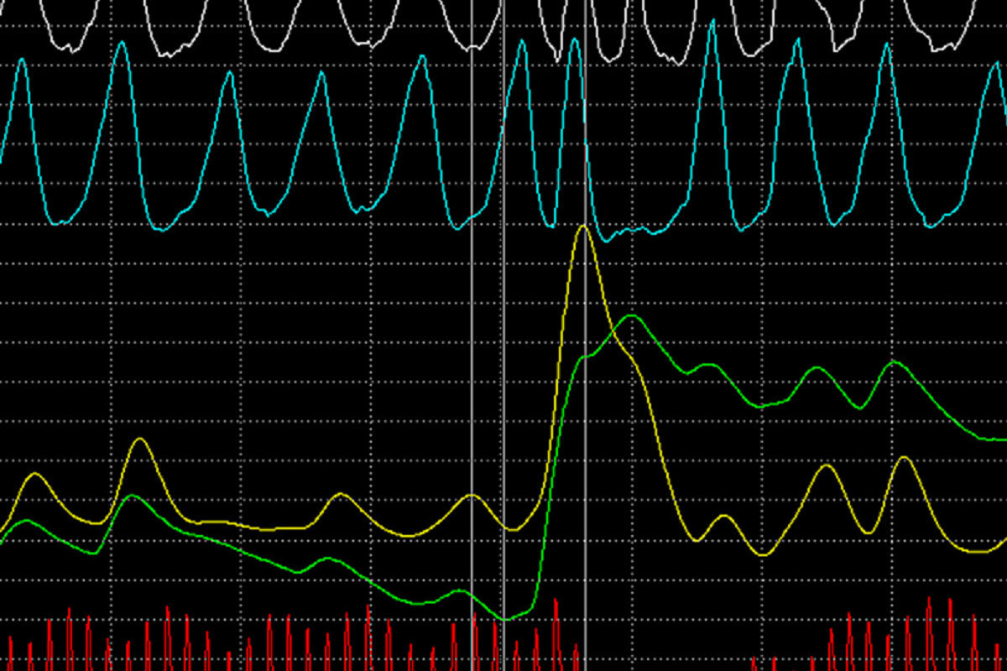Click the rightmost peak of the yellow trace
The height and width of the screenshot is (671, 1007).
(x=904, y=457)
